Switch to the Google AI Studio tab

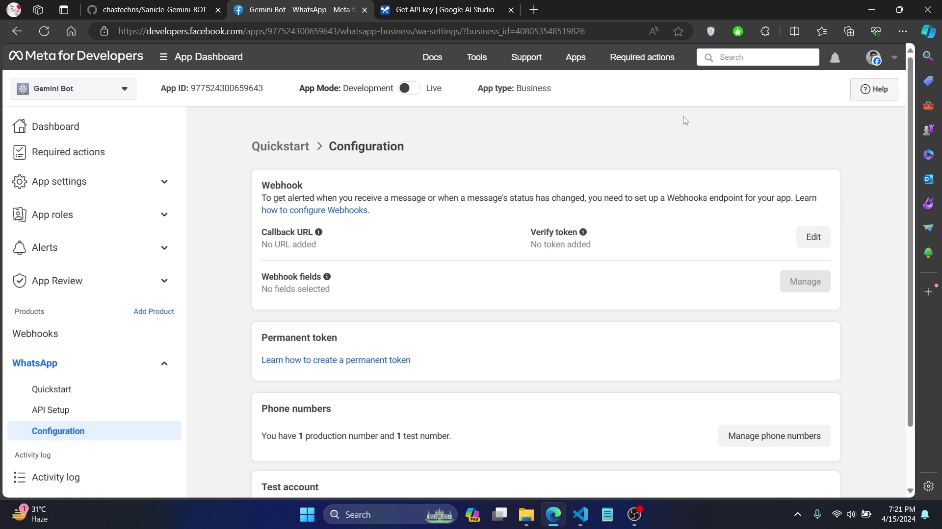(x=445, y=10)
